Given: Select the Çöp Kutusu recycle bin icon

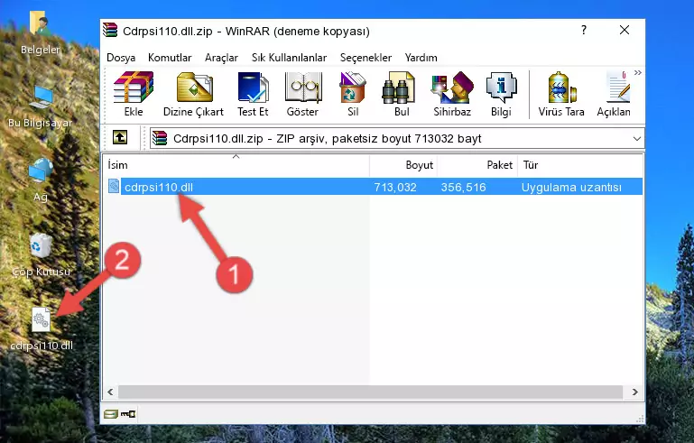Looking at the screenshot, I should (x=41, y=254).
